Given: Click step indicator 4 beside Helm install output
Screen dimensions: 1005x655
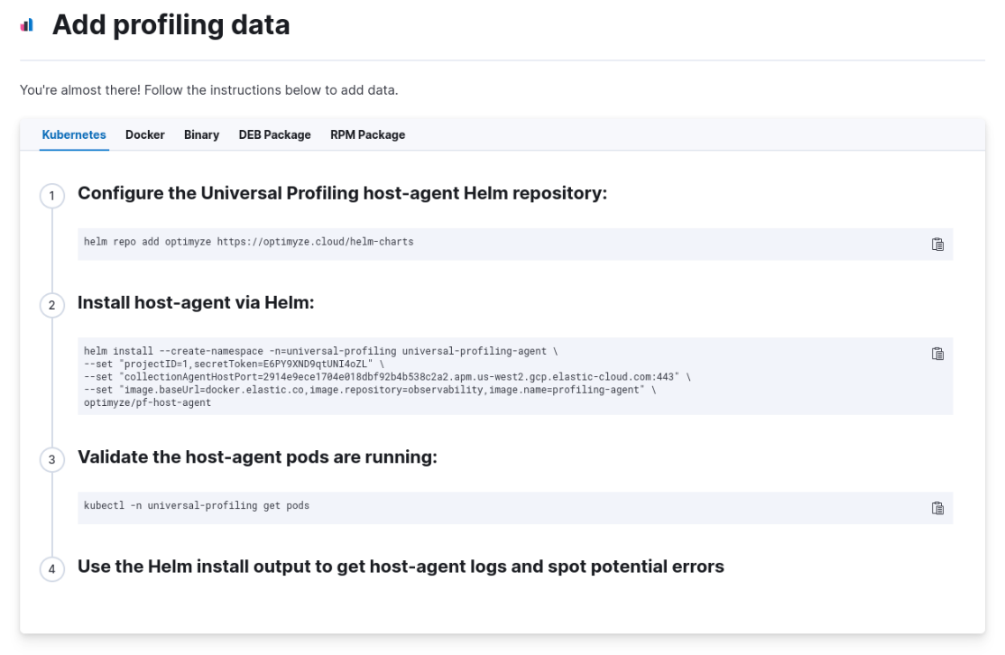Looking at the screenshot, I should [x=51, y=568].
